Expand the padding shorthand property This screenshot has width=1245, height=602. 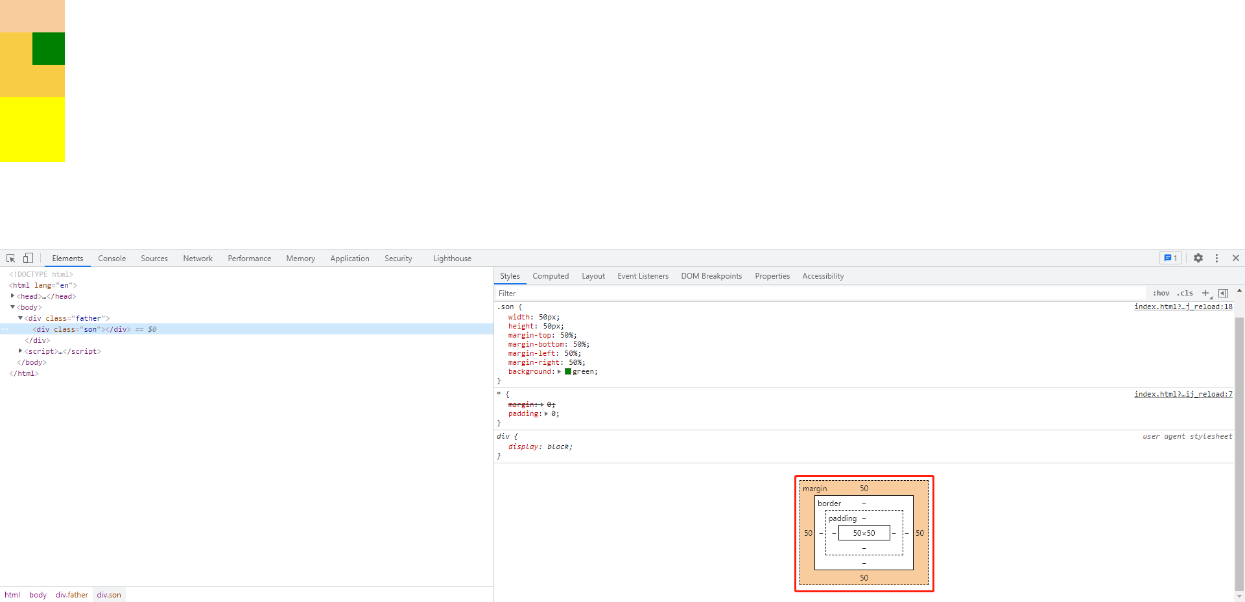[546, 413]
